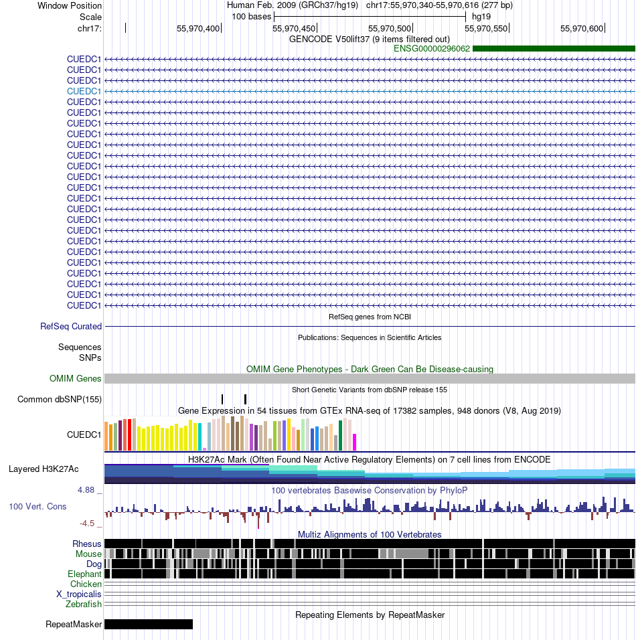Click the 4.88 upper axis value

click(x=86, y=490)
